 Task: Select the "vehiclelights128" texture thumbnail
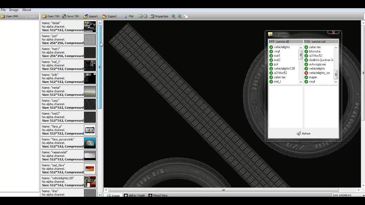point(90,182)
